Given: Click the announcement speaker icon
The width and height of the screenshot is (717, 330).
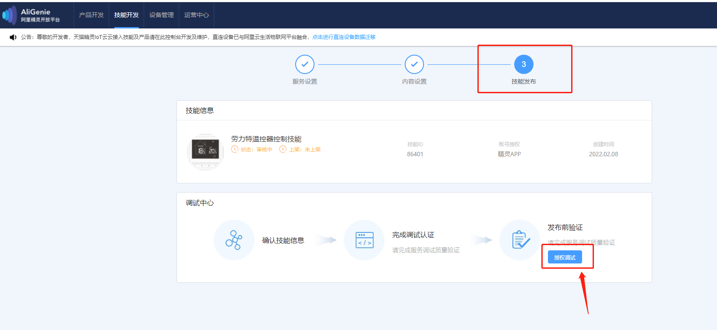Looking at the screenshot, I should click(13, 37).
